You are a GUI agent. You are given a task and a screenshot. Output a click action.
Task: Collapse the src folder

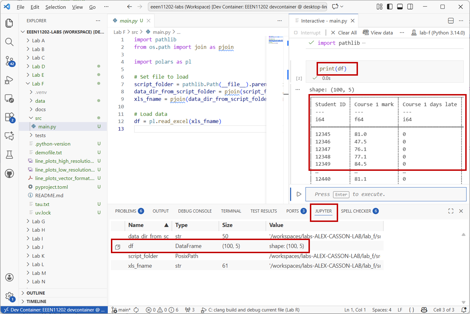[38, 118]
